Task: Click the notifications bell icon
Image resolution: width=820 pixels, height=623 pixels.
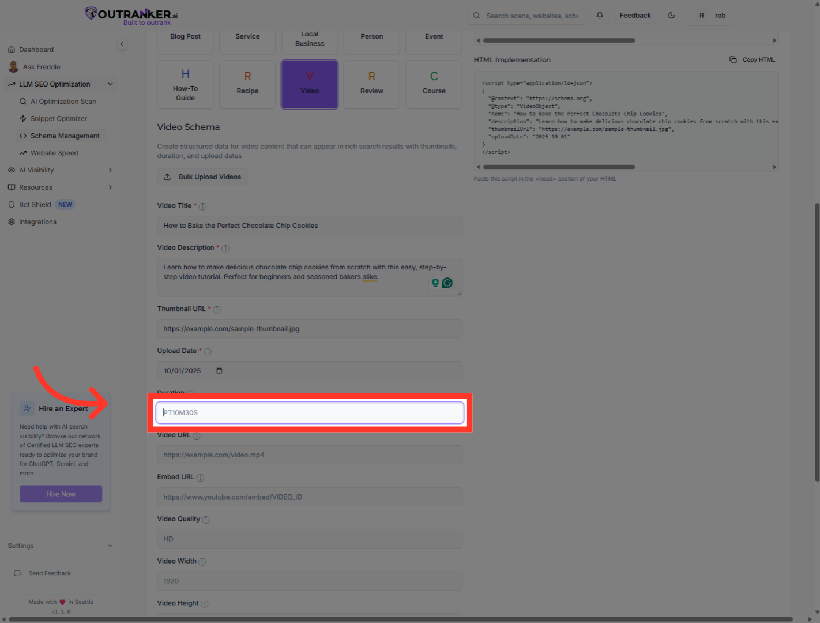Action: (x=600, y=16)
